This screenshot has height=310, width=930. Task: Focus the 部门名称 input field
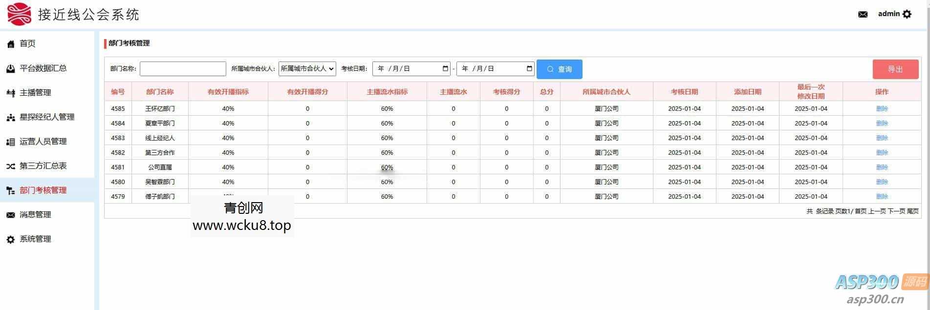click(x=183, y=69)
